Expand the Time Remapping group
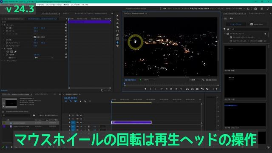Image resolution: width=272 pixels, height=153 pixels. point(2,61)
